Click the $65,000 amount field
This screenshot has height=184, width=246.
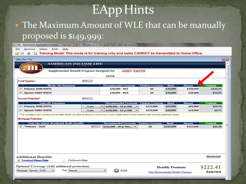tap(188, 106)
